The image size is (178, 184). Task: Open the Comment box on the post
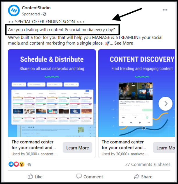(90, 176)
